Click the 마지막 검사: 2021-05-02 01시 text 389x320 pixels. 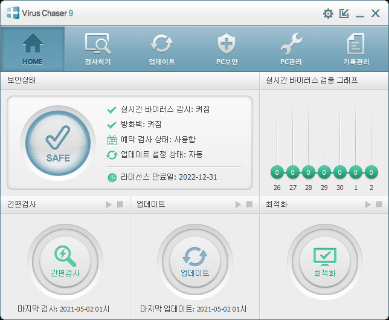pos(63,309)
